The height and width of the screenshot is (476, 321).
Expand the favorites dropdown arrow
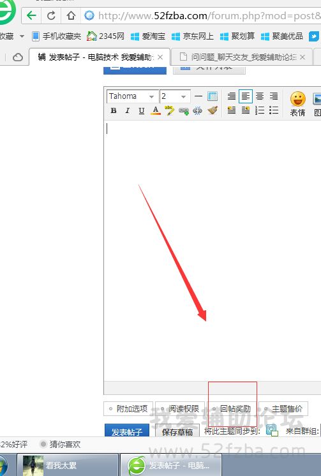tap(22, 36)
